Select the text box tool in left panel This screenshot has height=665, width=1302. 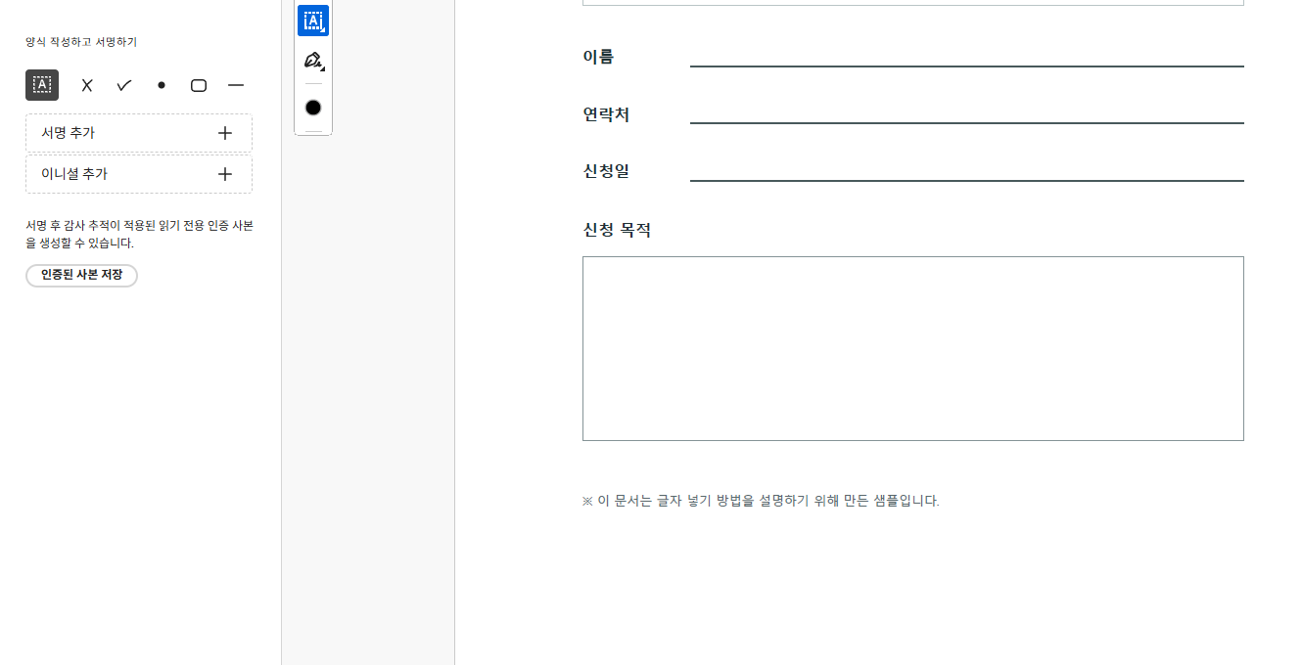click(x=42, y=85)
